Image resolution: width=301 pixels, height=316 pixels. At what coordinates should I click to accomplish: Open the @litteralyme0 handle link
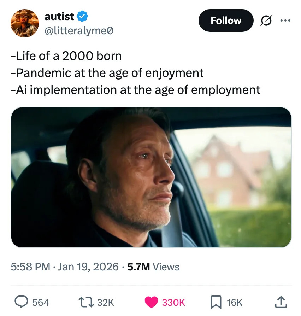point(79,31)
